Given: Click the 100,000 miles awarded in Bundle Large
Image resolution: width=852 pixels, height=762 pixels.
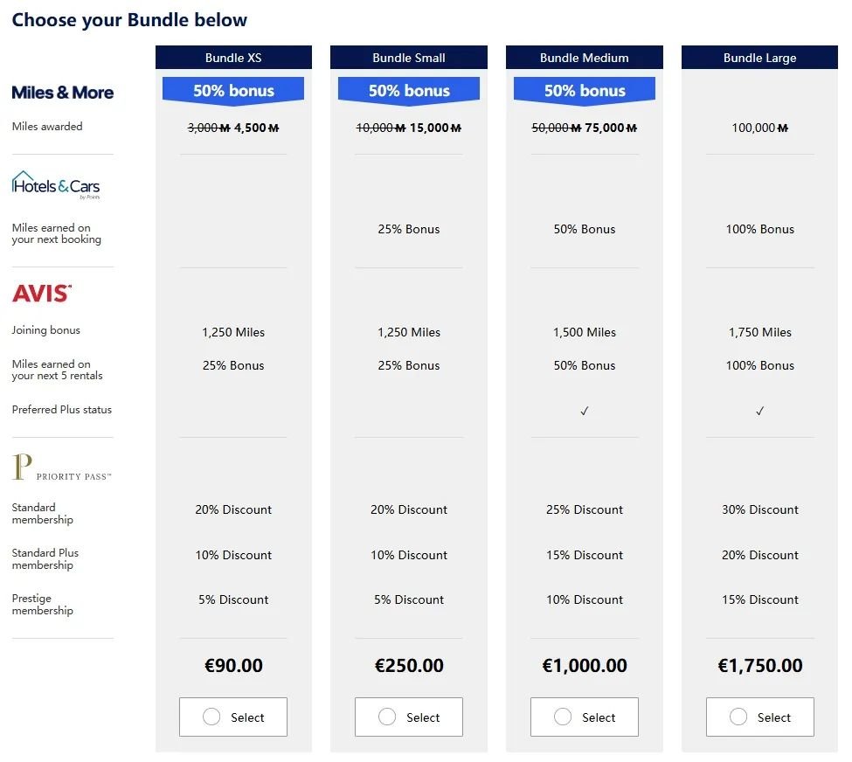Looking at the screenshot, I should coord(759,128).
